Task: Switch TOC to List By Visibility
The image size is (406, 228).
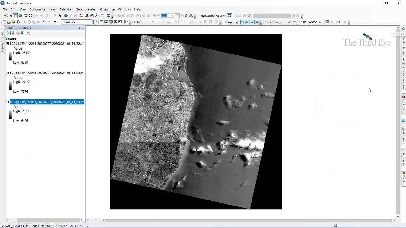Action: (18, 33)
